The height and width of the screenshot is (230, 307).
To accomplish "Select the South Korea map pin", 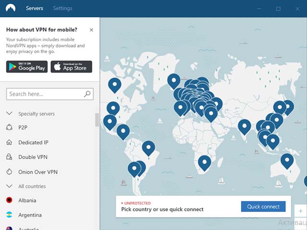I will pyautogui.click(x=280, y=108).
